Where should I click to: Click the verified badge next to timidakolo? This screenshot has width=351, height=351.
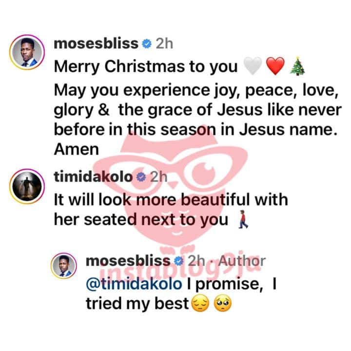pos(141,177)
